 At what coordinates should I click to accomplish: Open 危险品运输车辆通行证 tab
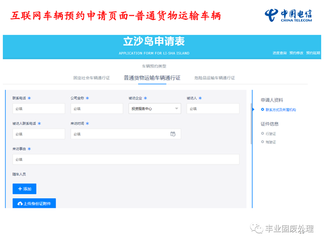(x=214, y=78)
